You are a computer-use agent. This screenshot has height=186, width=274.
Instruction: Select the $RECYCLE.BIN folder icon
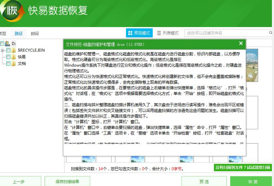(13, 50)
